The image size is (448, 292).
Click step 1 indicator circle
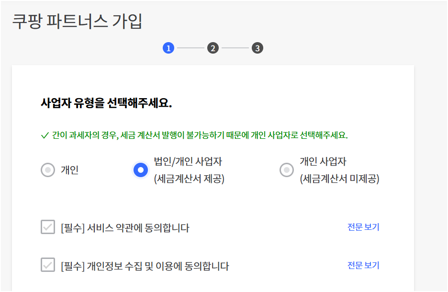(x=168, y=48)
